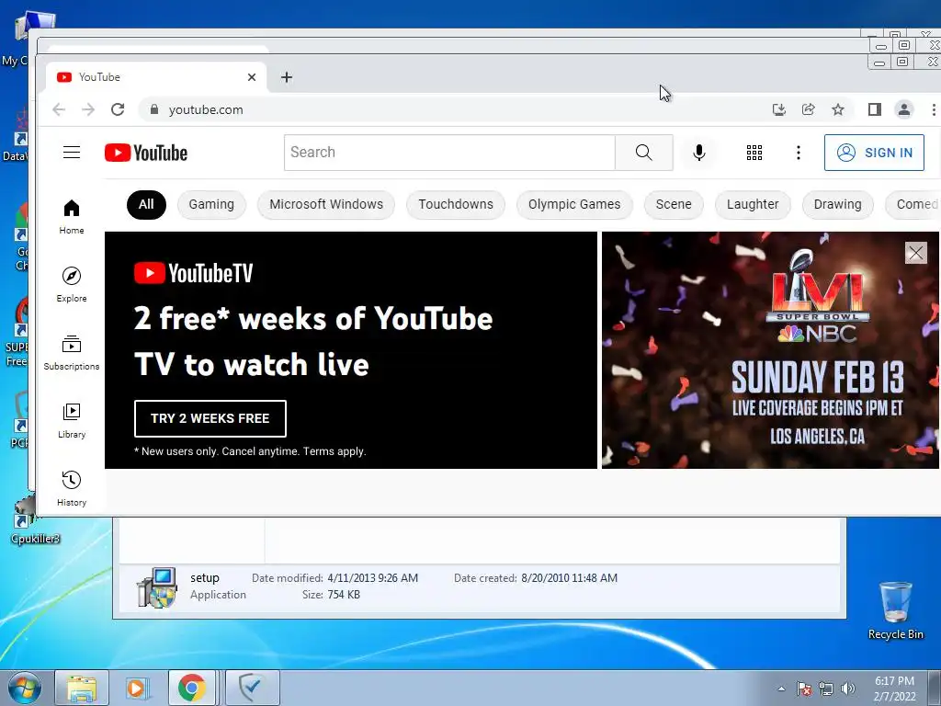Select the Microsoft Windows filter chip
This screenshot has width=941, height=706.
point(326,205)
